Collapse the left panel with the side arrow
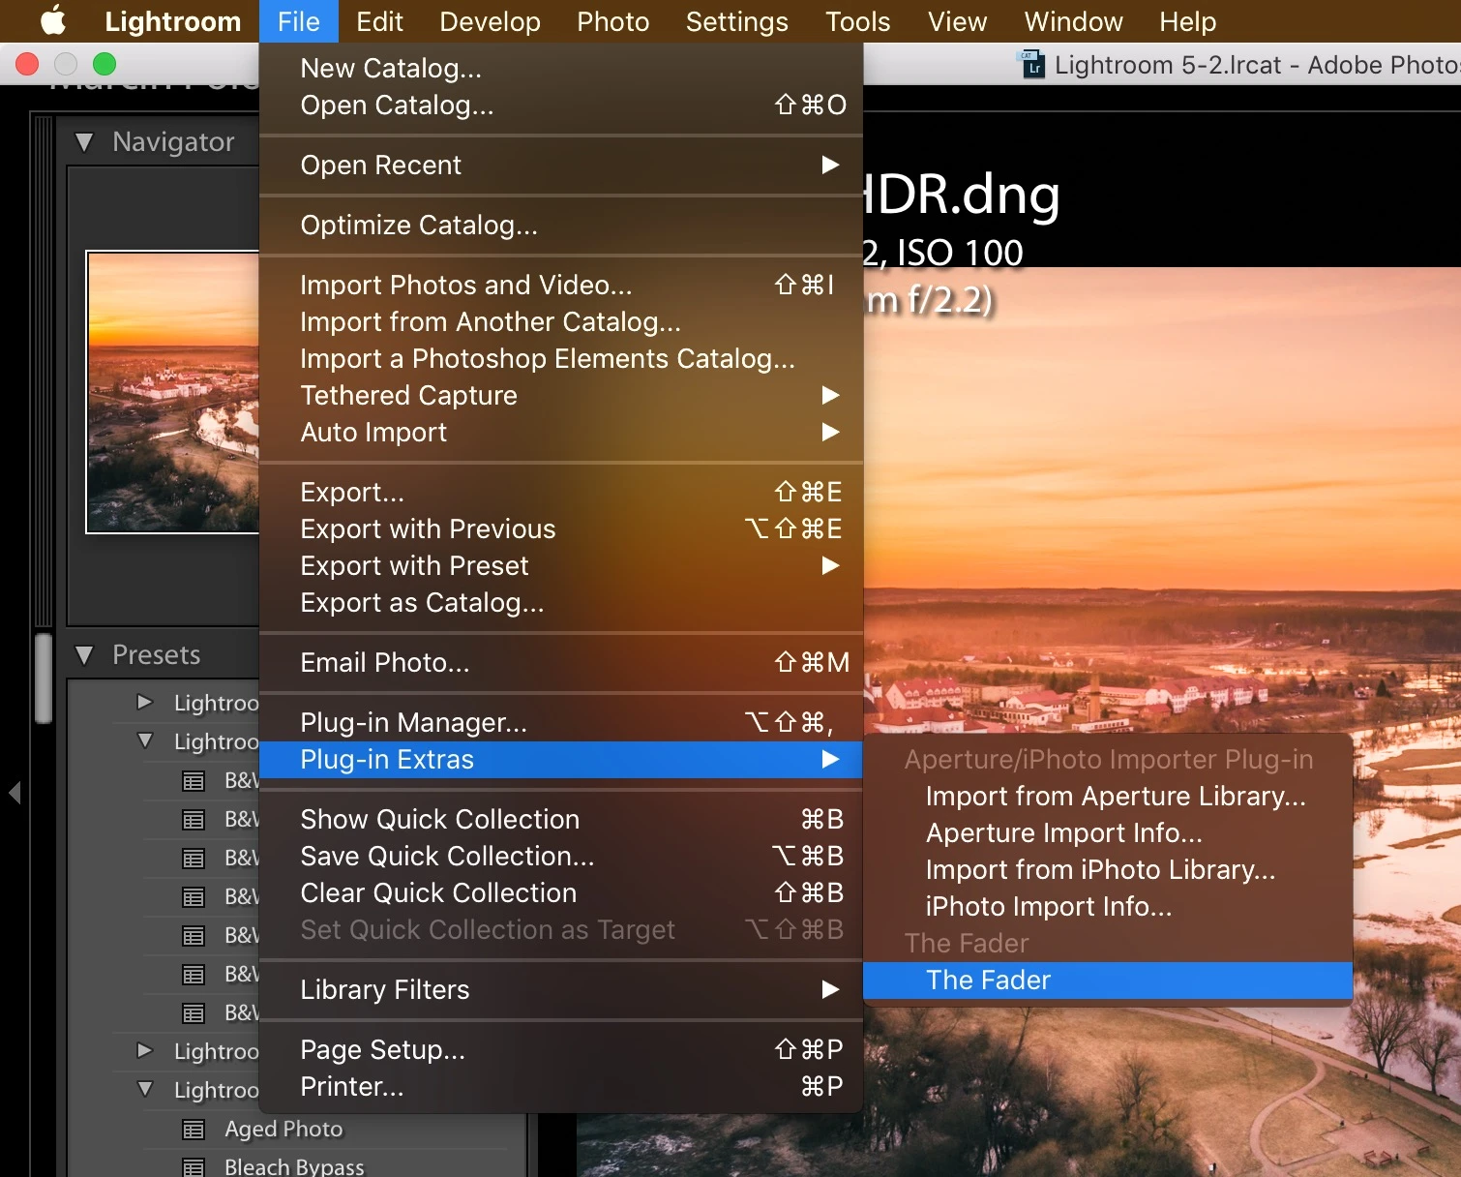The image size is (1461, 1177). click(15, 793)
